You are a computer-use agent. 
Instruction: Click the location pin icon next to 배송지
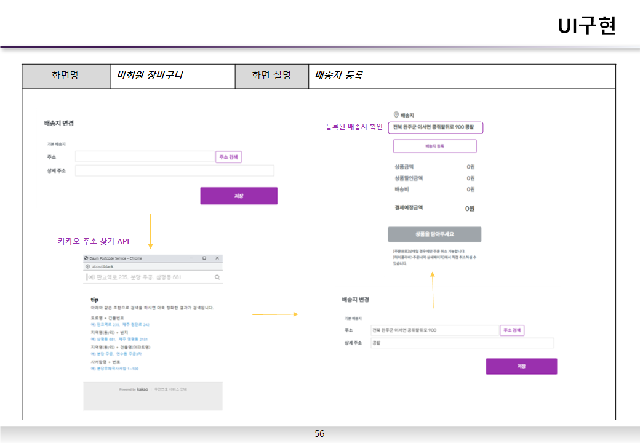point(396,115)
